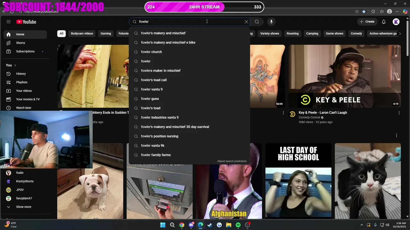Image resolution: width=410 pixels, height=230 pixels.
Task: Choose suggestion fowler's makery and mischief
Action: tap(189, 33)
